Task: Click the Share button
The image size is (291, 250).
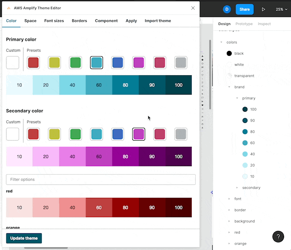Action: [244, 9]
